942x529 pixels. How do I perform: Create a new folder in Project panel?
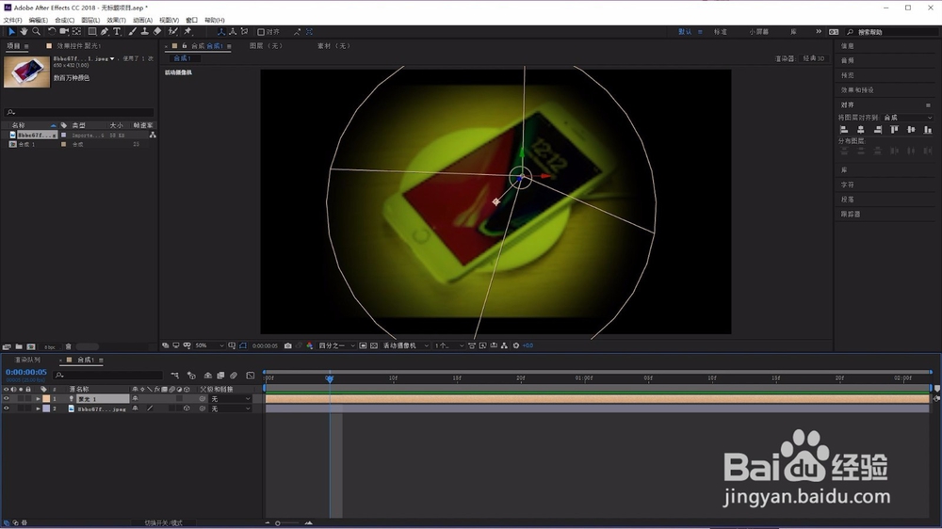(19, 346)
